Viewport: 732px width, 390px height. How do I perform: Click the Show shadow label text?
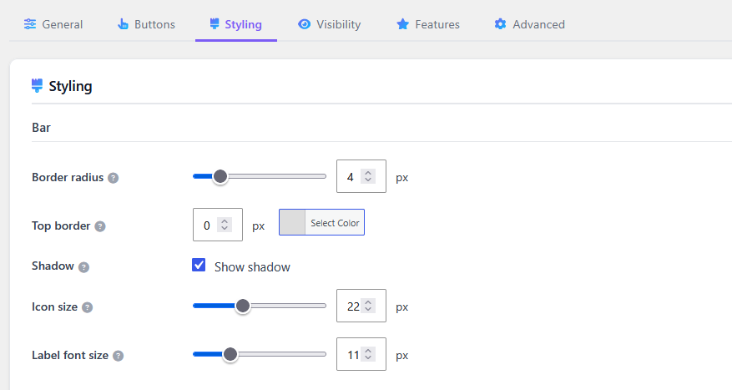(252, 267)
